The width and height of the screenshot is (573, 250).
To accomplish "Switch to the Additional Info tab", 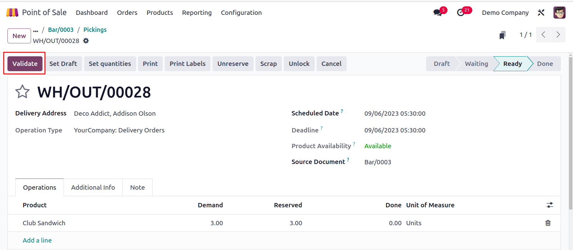I will (x=93, y=187).
